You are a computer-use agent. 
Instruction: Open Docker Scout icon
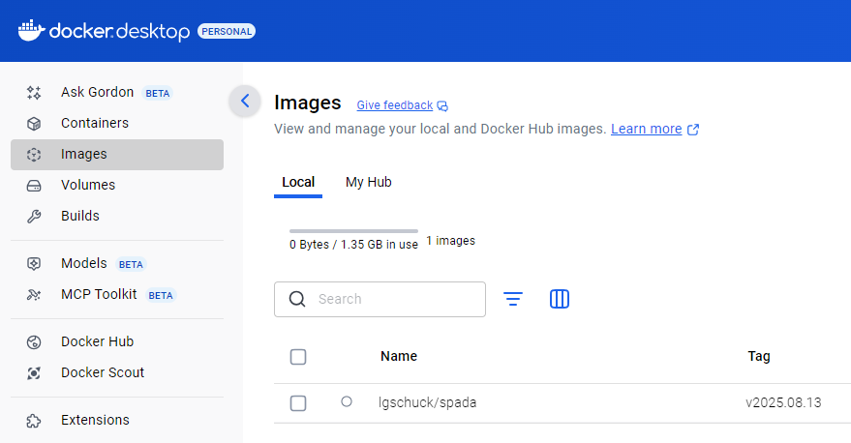pyautogui.click(x=34, y=373)
